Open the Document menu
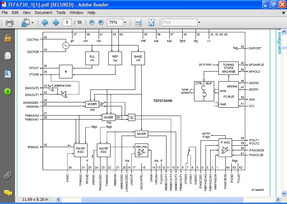 click(43, 13)
